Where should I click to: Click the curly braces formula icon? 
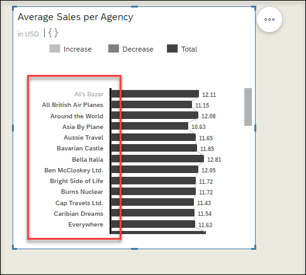53,33
